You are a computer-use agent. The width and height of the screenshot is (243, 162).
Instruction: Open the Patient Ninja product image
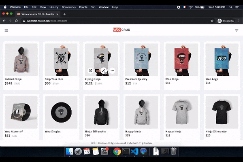(x=21, y=60)
